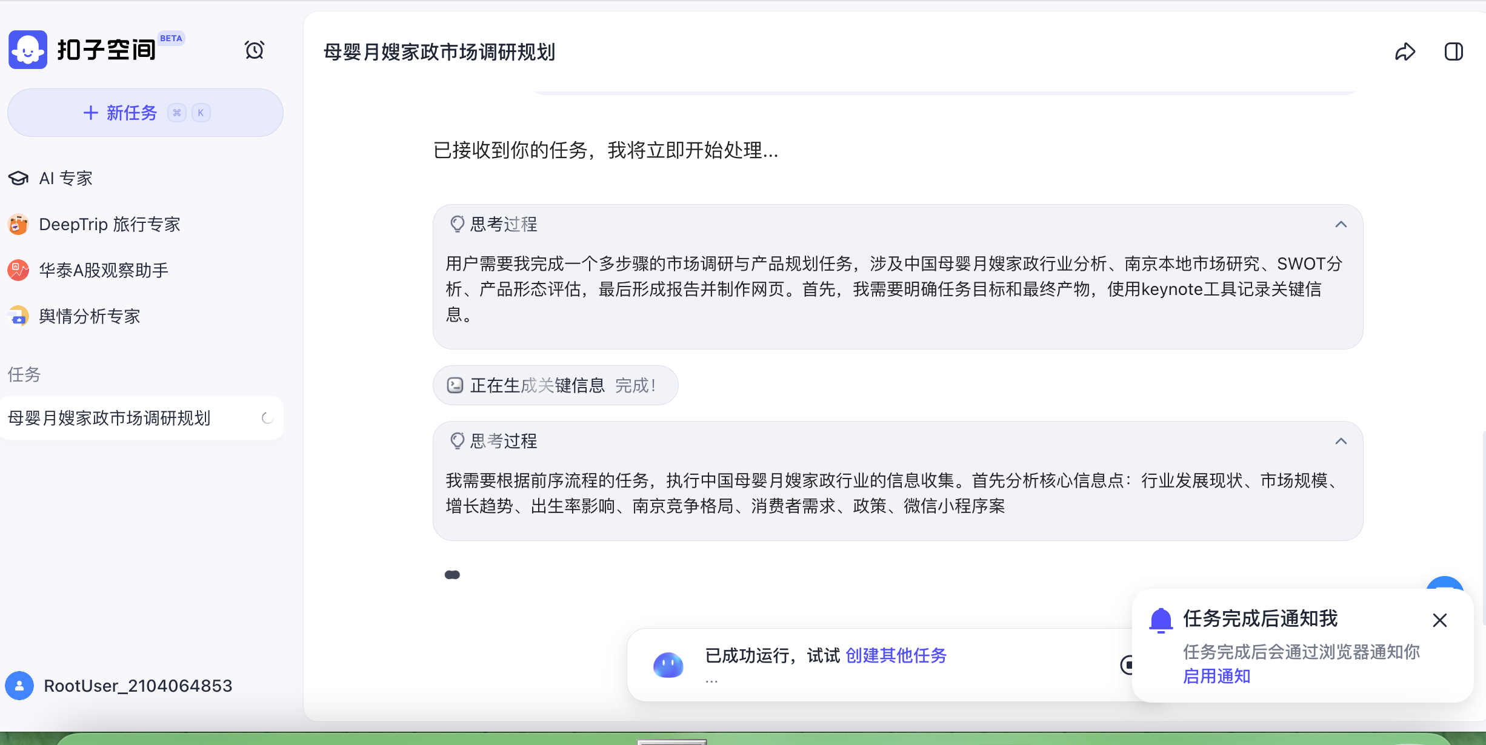Select 母婴月嫂家政市场调研规划 task in sidebar
The height and width of the screenshot is (745, 1486).
(x=109, y=418)
